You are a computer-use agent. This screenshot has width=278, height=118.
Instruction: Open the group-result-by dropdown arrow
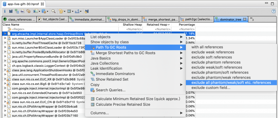(65, 12)
